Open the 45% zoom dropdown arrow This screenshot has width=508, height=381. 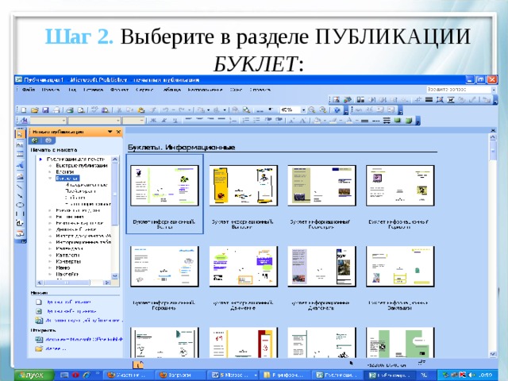tap(303, 110)
